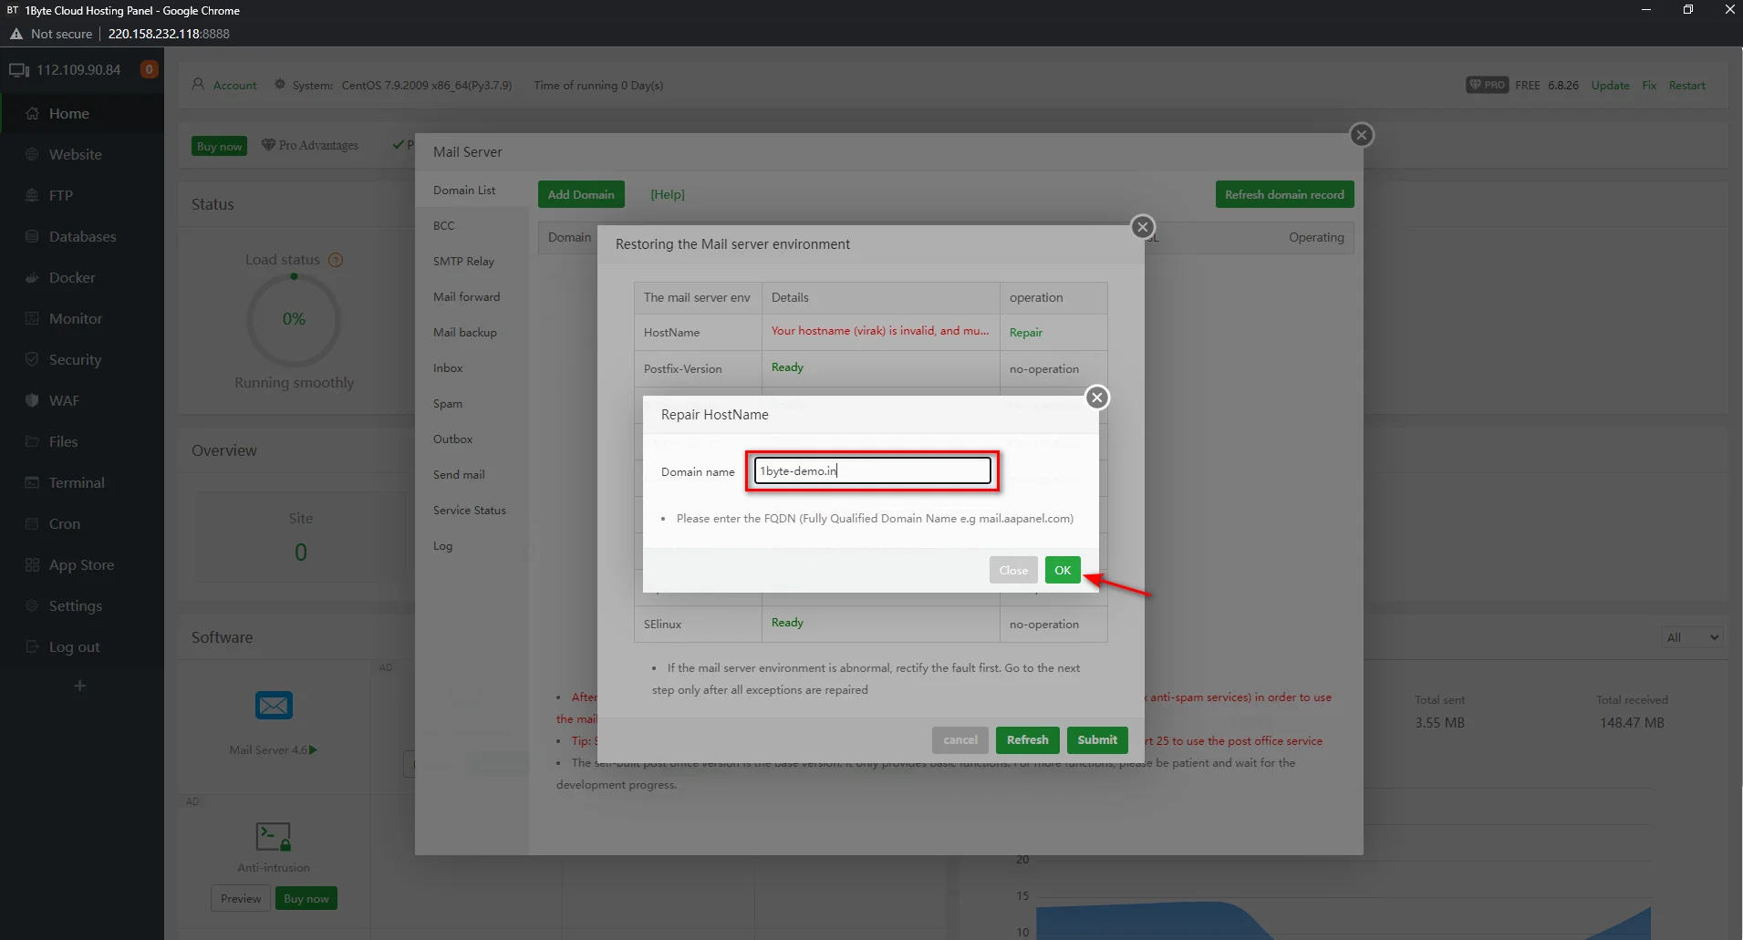The image size is (1743, 940).
Task: Click the Anti-intrusion terminal lock icon
Action: pos(274,836)
